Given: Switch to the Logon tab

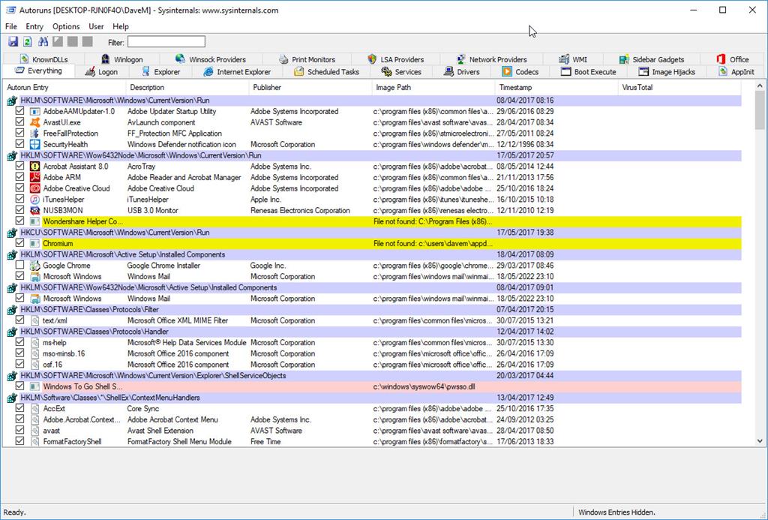Looking at the screenshot, I should (x=101, y=71).
